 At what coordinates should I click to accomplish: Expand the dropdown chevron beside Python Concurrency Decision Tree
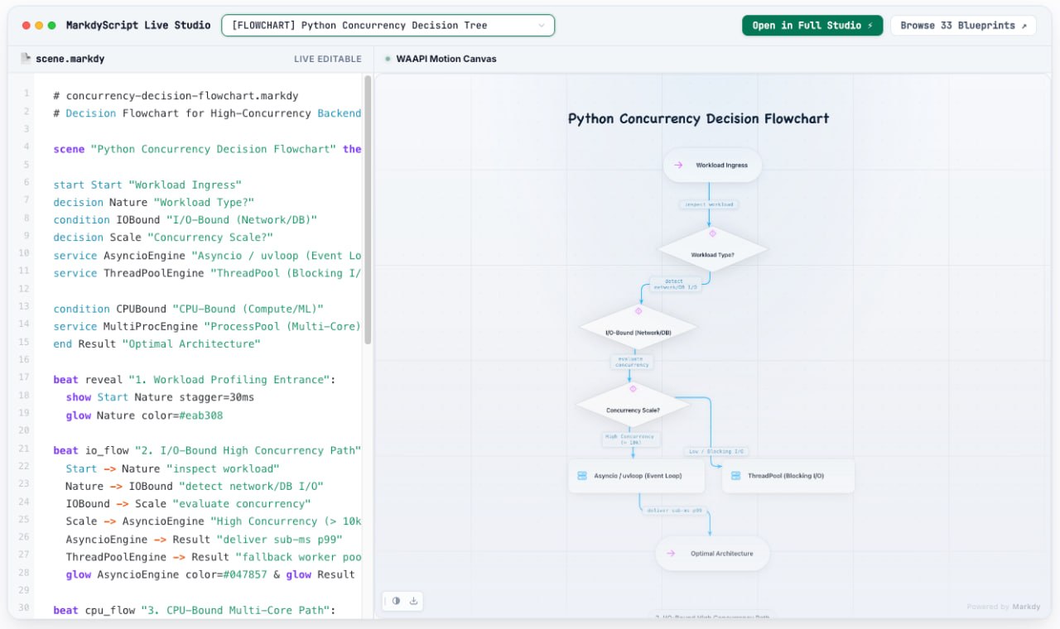click(542, 26)
